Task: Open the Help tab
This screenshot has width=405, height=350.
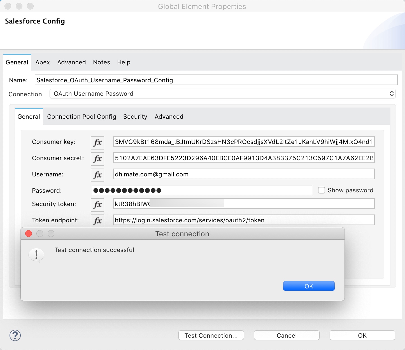Action: click(124, 62)
